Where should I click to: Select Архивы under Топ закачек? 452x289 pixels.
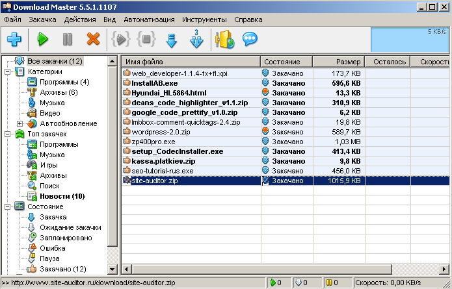click(53, 175)
